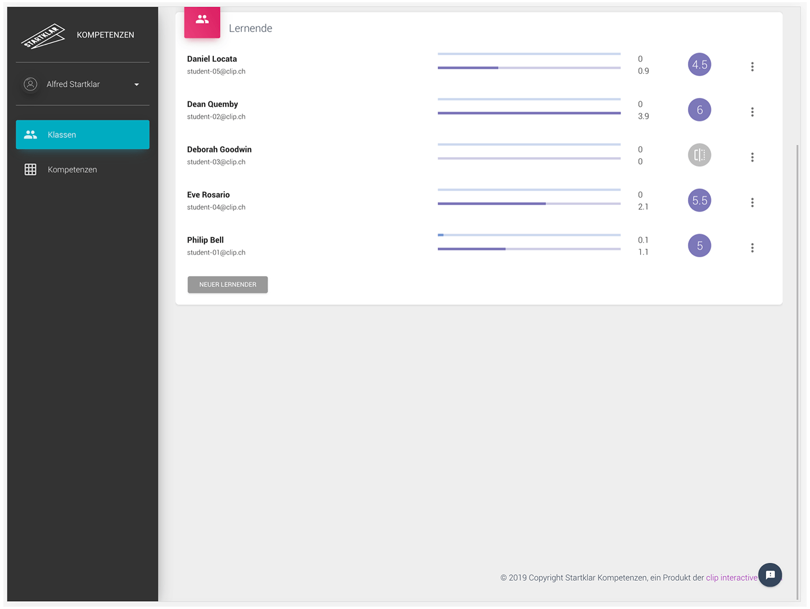Click the Alfred Startklar user avatar icon
The height and width of the screenshot is (609, 810).
pyautogui.click(x=30, y=84)
